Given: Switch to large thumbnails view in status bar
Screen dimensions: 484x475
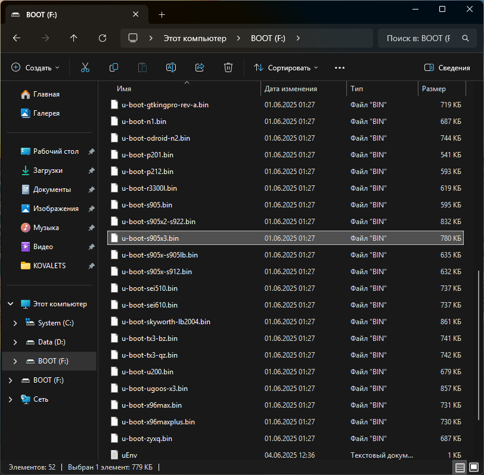Looking at the screenshot, I should tap(474, 467).
